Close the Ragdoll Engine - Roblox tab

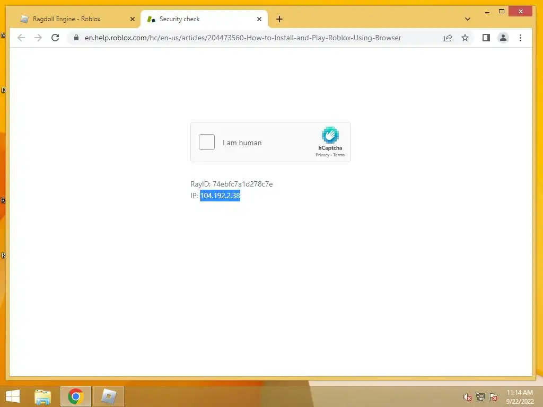coord(132,19)
